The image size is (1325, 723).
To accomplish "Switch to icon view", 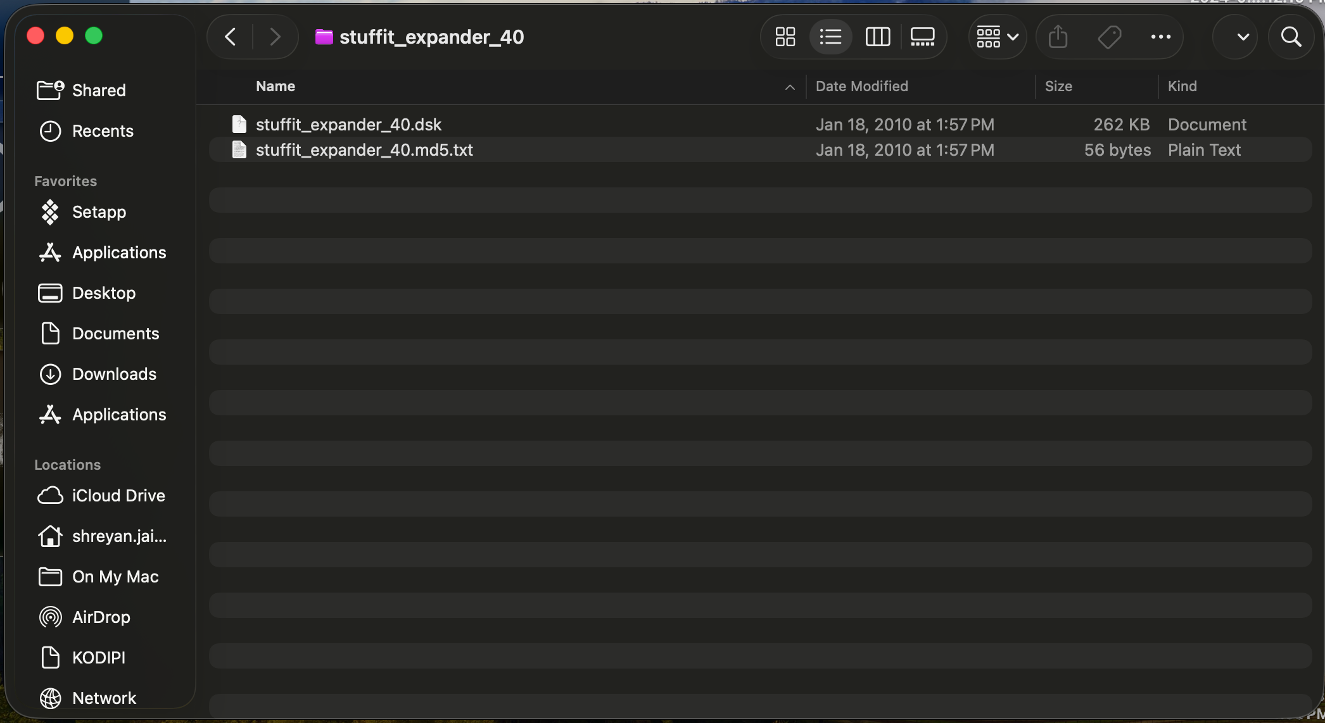I will tap(785, 37).
